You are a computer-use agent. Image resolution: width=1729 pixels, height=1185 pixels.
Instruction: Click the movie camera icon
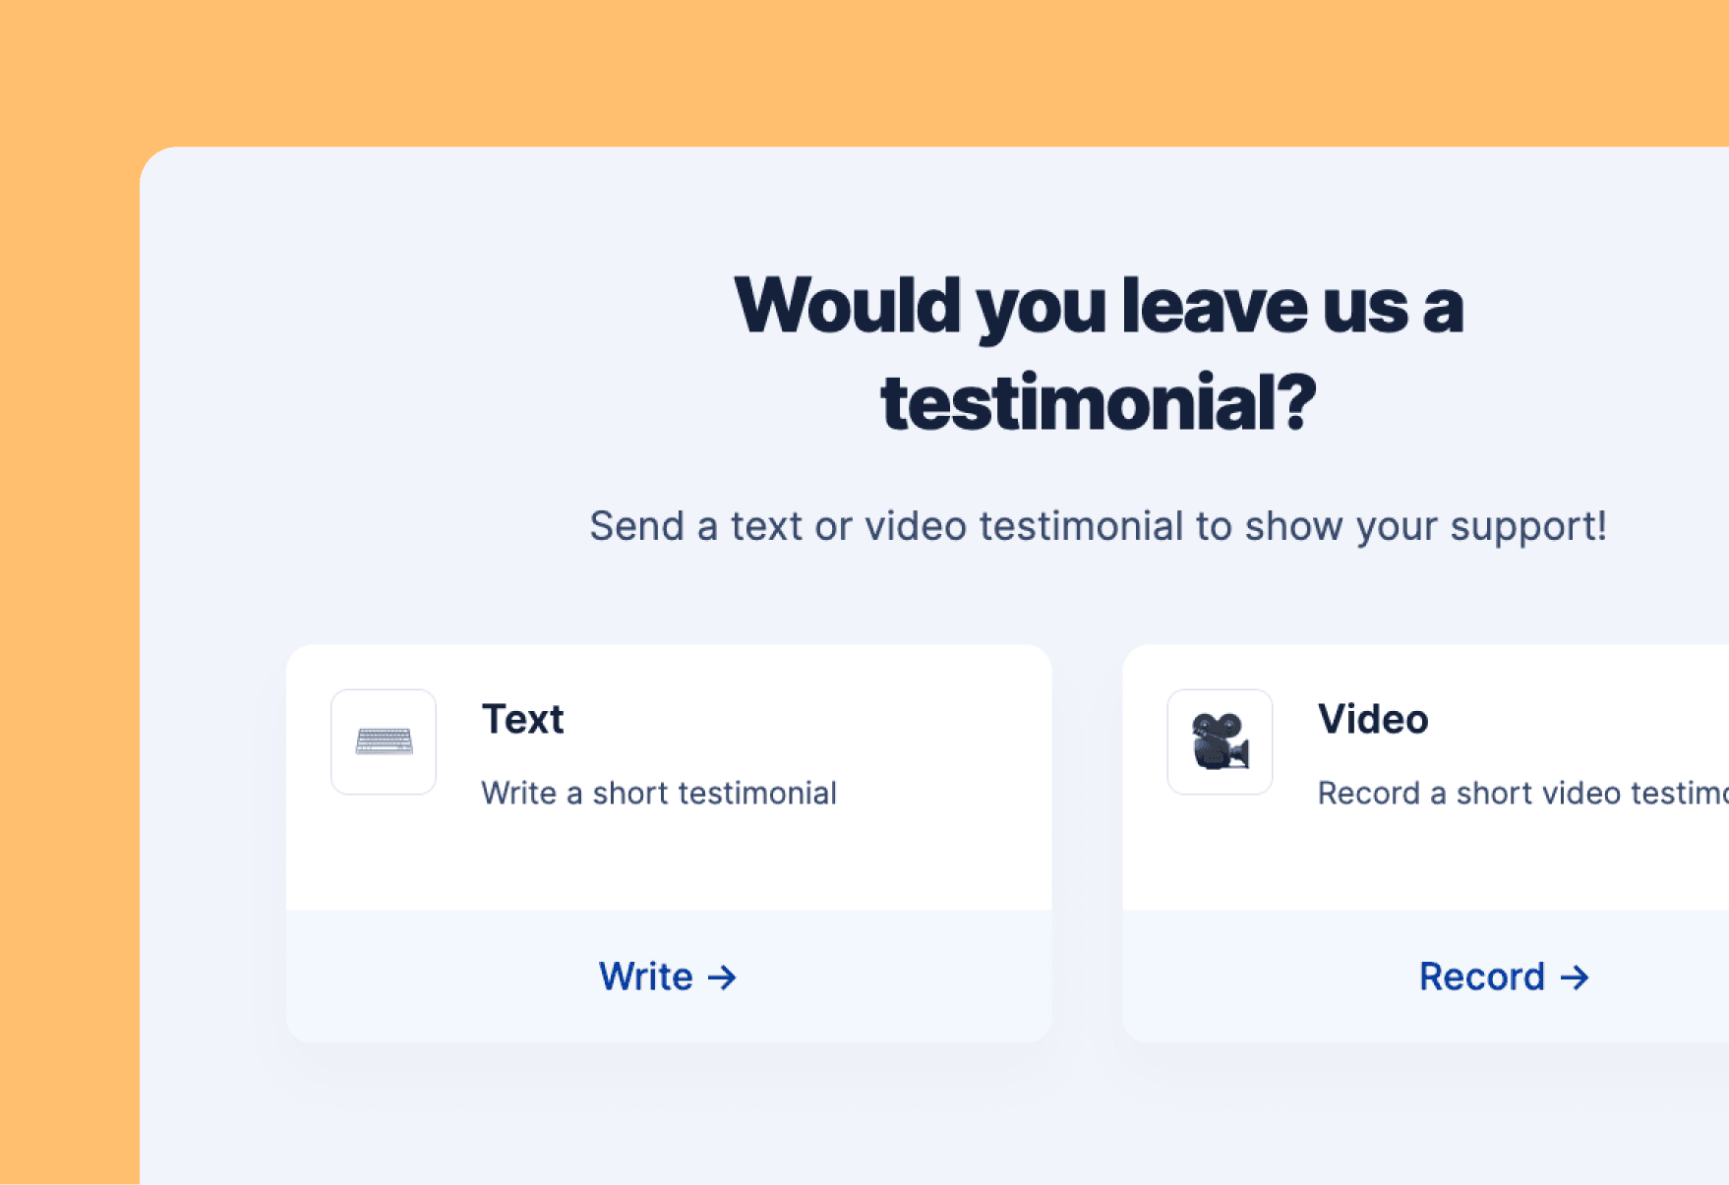pos(1220,741)
